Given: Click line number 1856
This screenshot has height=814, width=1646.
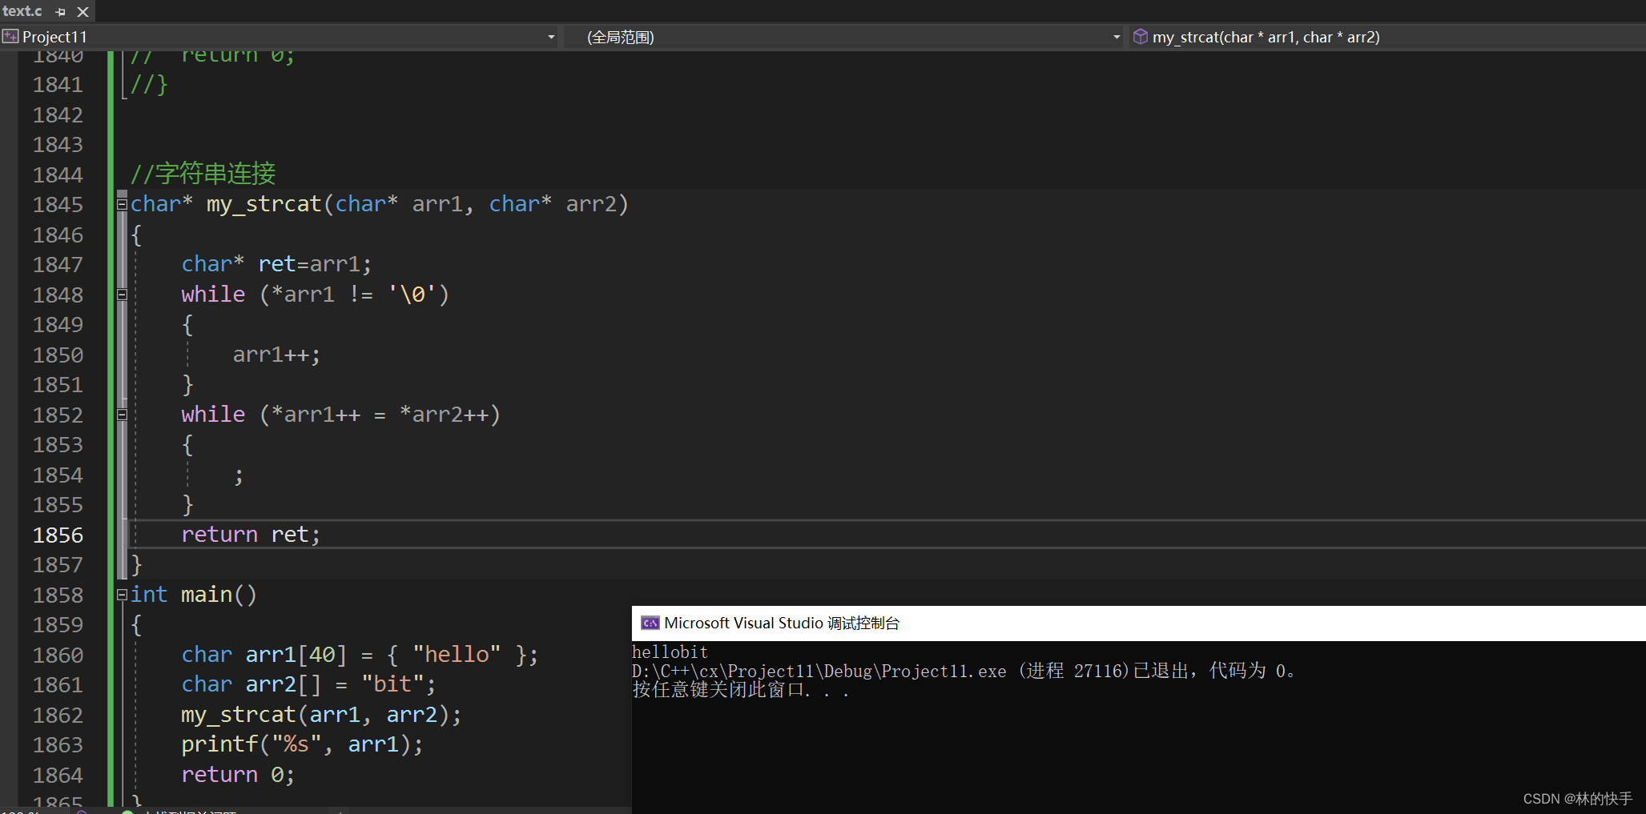Looking at the screenshot, I should [x=58, y=535].
